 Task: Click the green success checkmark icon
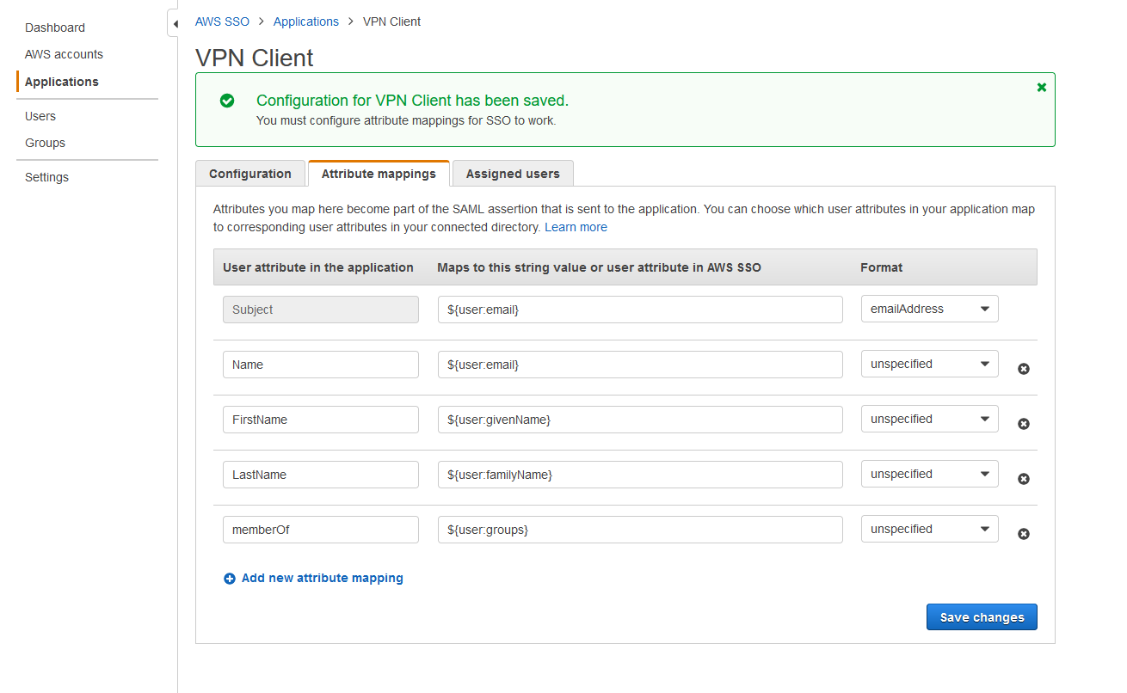pyautogui.click(x=226, y=101)
